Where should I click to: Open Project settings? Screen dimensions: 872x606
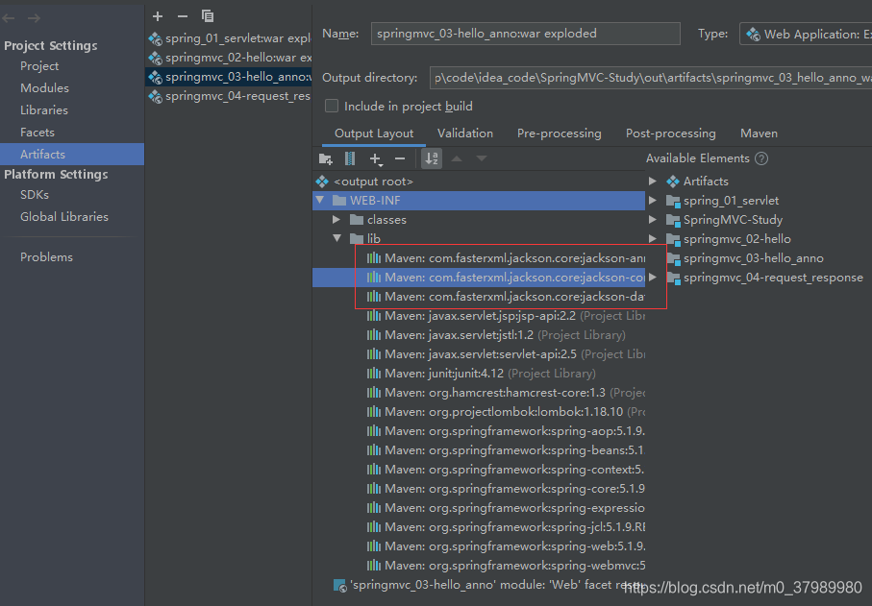click(x=39, y=66)
